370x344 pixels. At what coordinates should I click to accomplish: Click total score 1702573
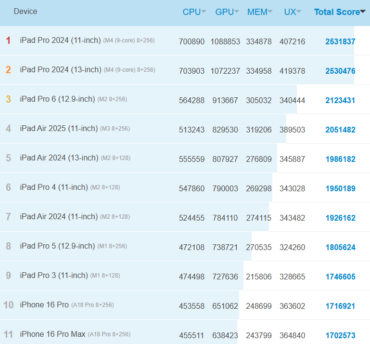340,335
